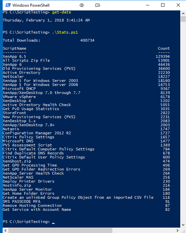Image resolution: width=186 pixels, height=233 pixels.
Task: Click the get-date command text
Action: point(62,12)
